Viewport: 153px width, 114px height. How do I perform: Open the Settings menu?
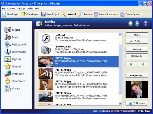21,9
